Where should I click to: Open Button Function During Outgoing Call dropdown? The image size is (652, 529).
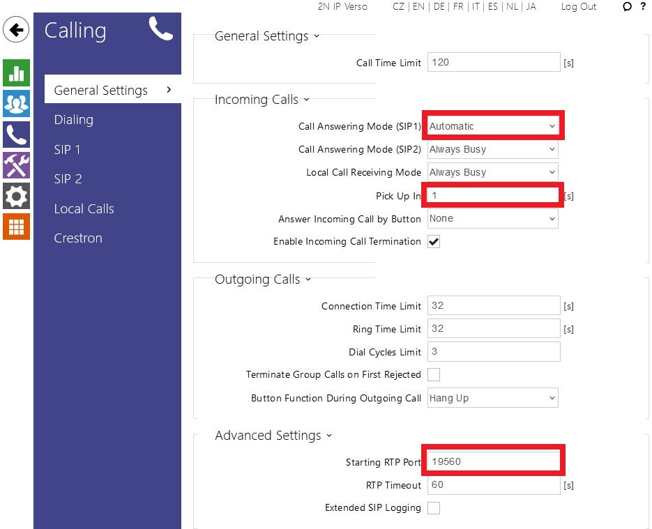click(x=492, y=398)
